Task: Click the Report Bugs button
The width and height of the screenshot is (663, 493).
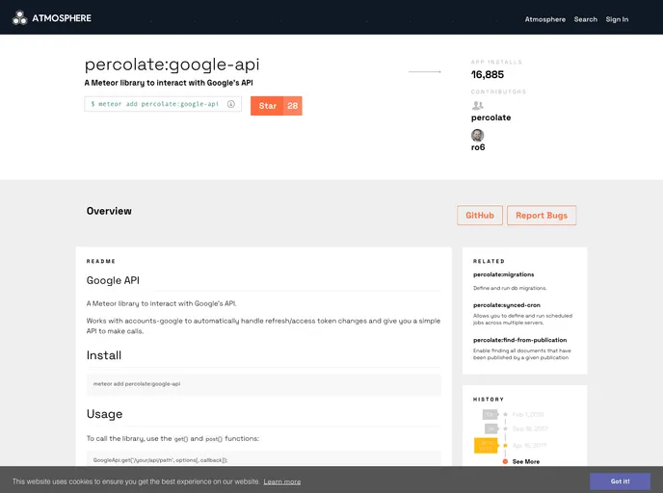Action: click(542, 216)
